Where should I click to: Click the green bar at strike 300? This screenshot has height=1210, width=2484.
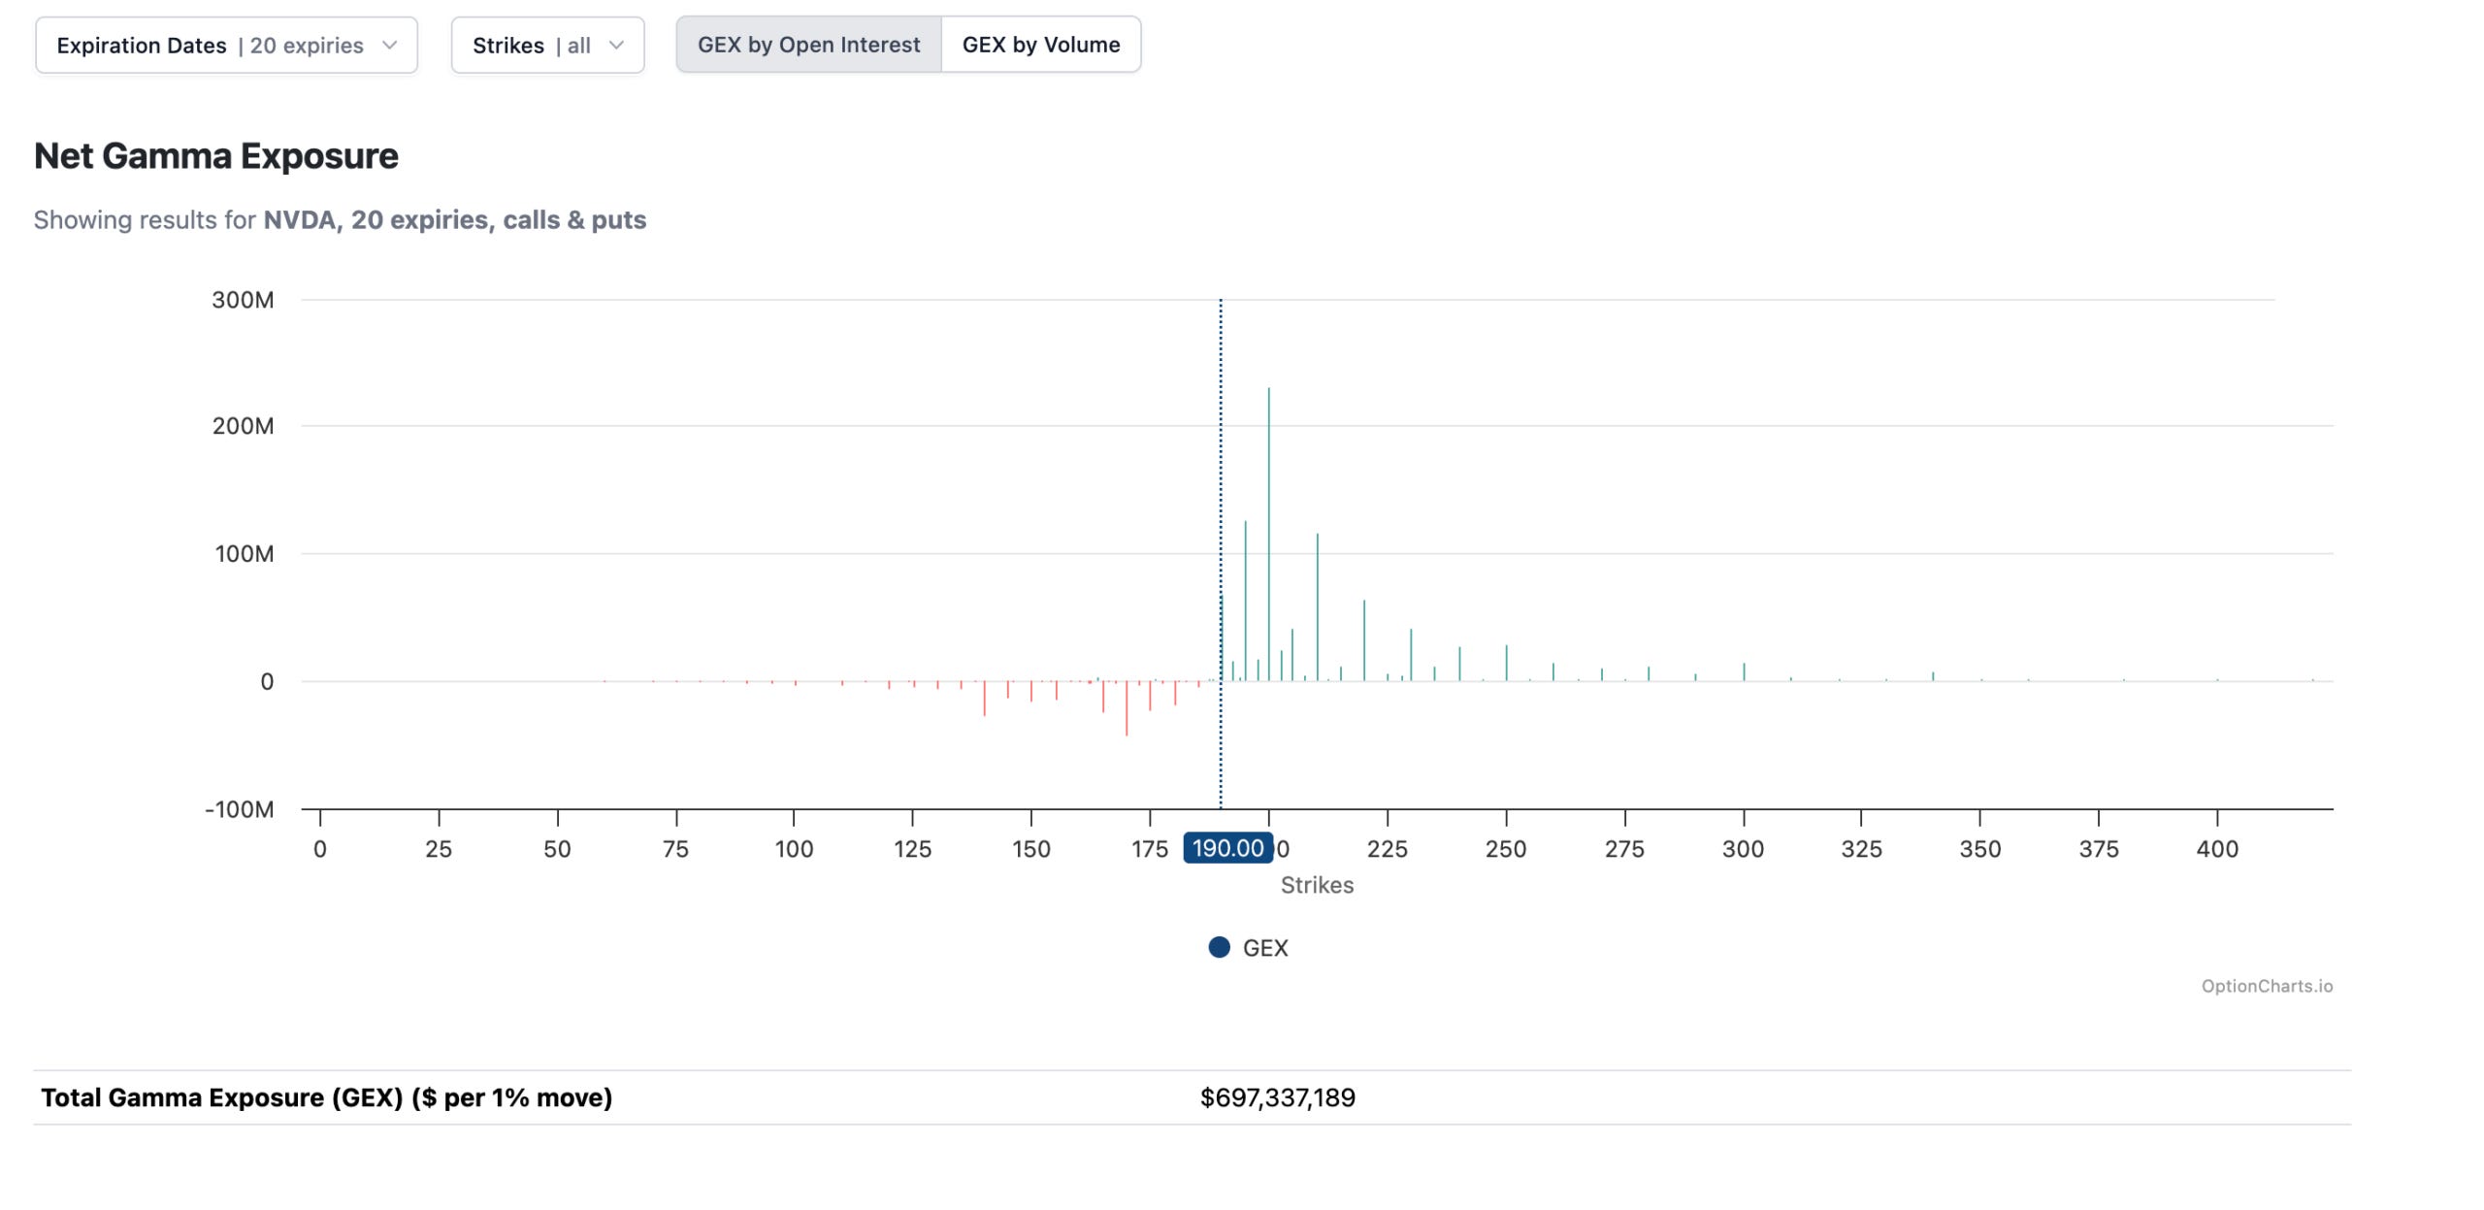pyautogui.click(x=1743, y=671)
